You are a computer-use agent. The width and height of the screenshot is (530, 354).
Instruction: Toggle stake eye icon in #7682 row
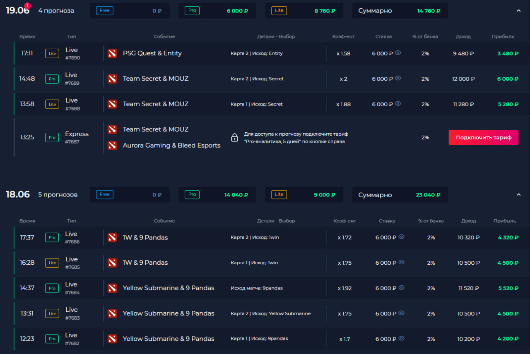click(401, 338)
